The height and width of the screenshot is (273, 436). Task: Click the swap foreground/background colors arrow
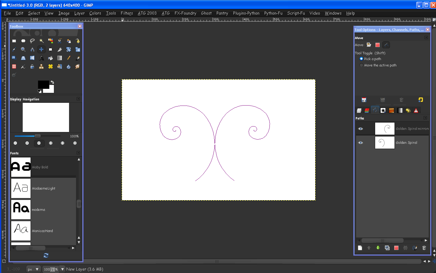pos(52,82)
